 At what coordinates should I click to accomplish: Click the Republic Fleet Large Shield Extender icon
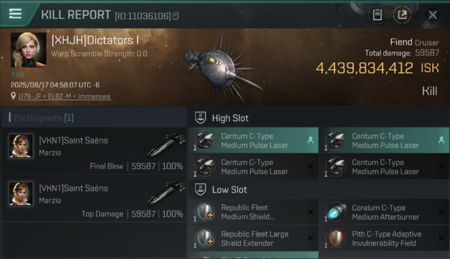[x=205, y=238]
